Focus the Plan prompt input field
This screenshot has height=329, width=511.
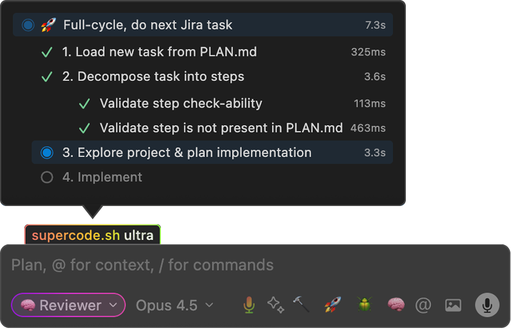252,265
